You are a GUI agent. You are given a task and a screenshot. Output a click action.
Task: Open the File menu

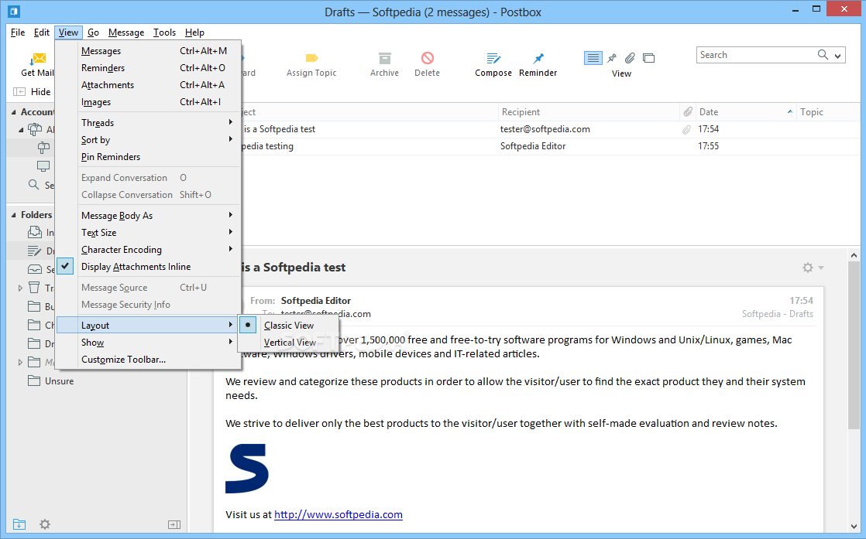click(18, 32)
